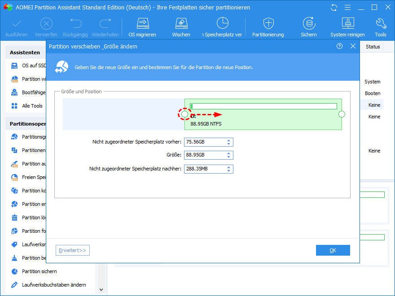
Task: Click the dialog help question mark icon
Action: (339, 46)
